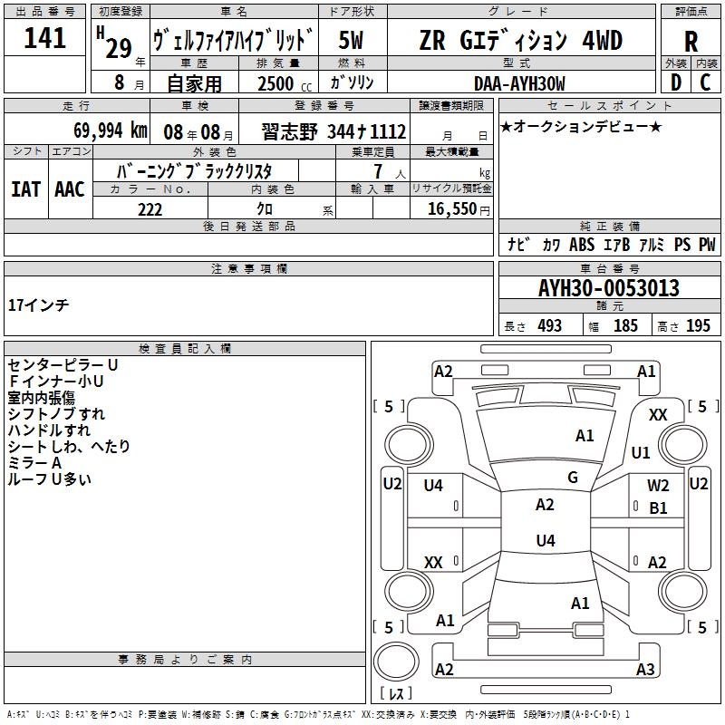Select the color number 222 cell
This screenshot has height=725, width=725.
pyautogui.click(x=150, y=209)
